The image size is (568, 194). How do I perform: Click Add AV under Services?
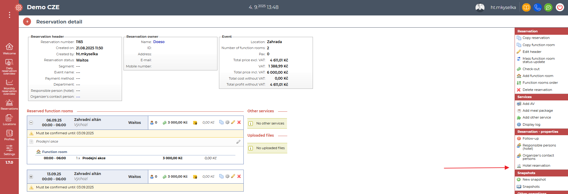(x=528, y=104)
